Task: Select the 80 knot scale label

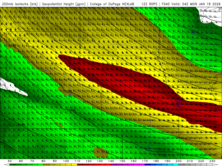Action: (x=44, y=161)
